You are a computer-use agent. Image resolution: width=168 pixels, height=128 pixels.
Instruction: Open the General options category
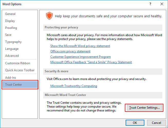coord(10,14)
